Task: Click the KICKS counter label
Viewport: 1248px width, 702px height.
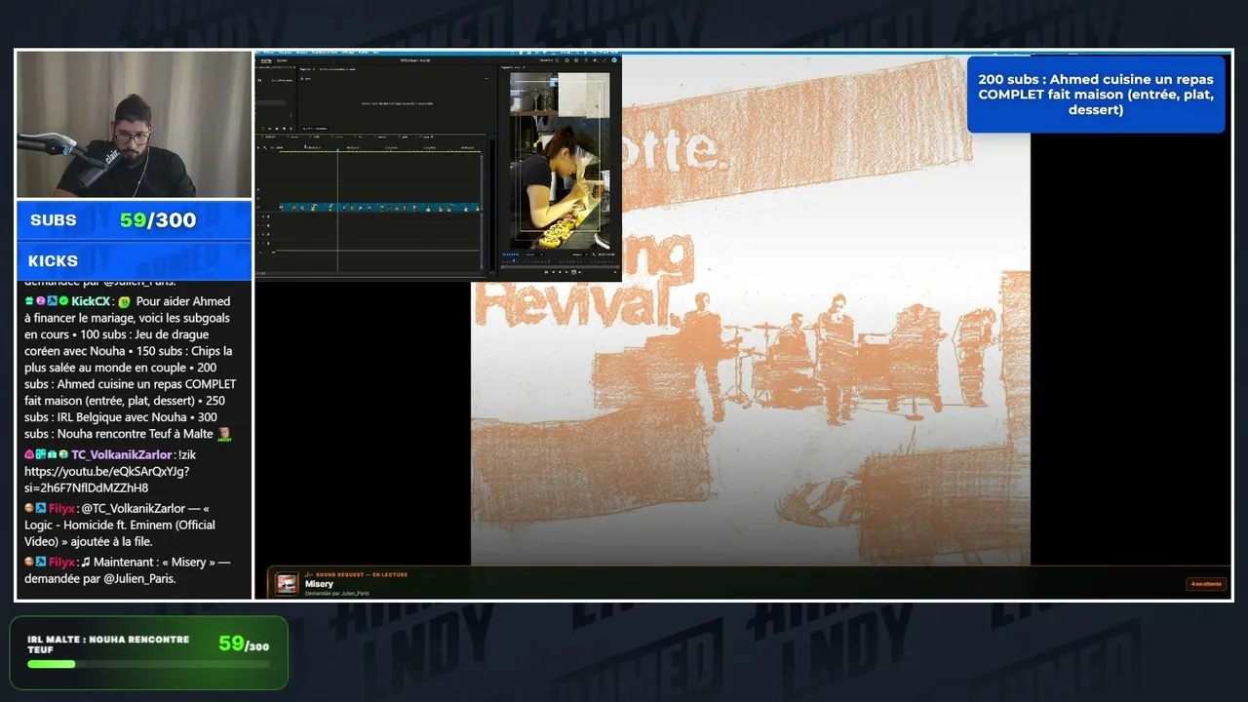Action: tap(53, 261)
